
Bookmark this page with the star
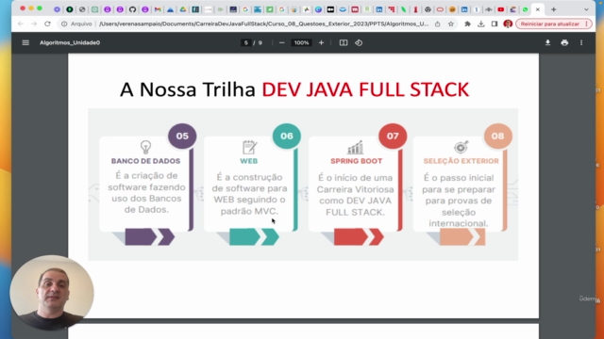click(451, 24)
